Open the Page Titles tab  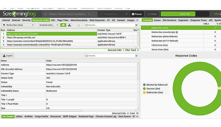tap(63, 20)
